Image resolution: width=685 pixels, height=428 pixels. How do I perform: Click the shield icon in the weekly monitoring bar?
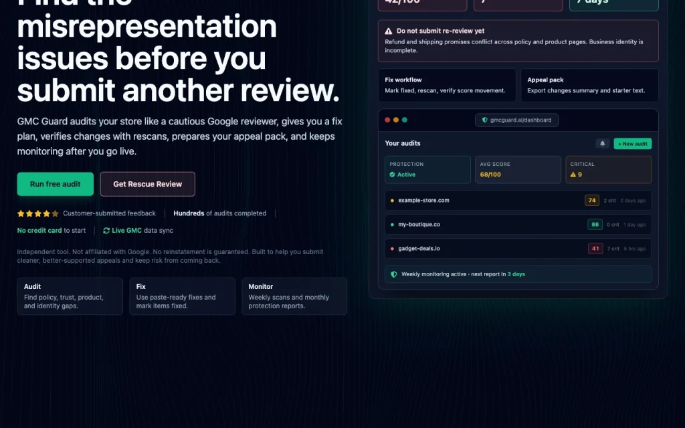tap(393, 274)
